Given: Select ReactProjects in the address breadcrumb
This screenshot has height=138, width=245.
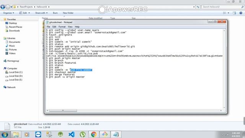Looking at the screenshot, I should click(26, 7).
